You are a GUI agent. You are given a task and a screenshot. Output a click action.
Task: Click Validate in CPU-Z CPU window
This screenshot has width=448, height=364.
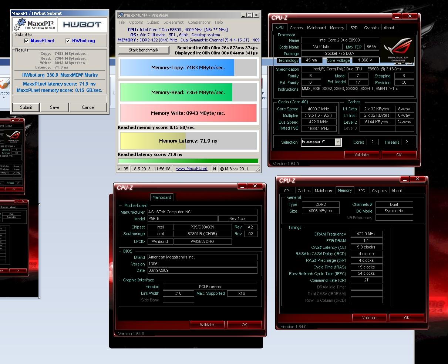tap(361, 155)
